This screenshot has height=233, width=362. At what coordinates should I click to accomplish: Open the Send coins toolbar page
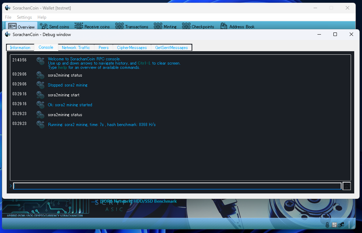pos(54,26)
